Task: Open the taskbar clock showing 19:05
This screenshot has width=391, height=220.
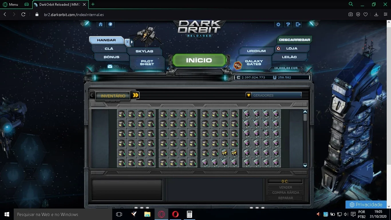Action: coord(378,214)
